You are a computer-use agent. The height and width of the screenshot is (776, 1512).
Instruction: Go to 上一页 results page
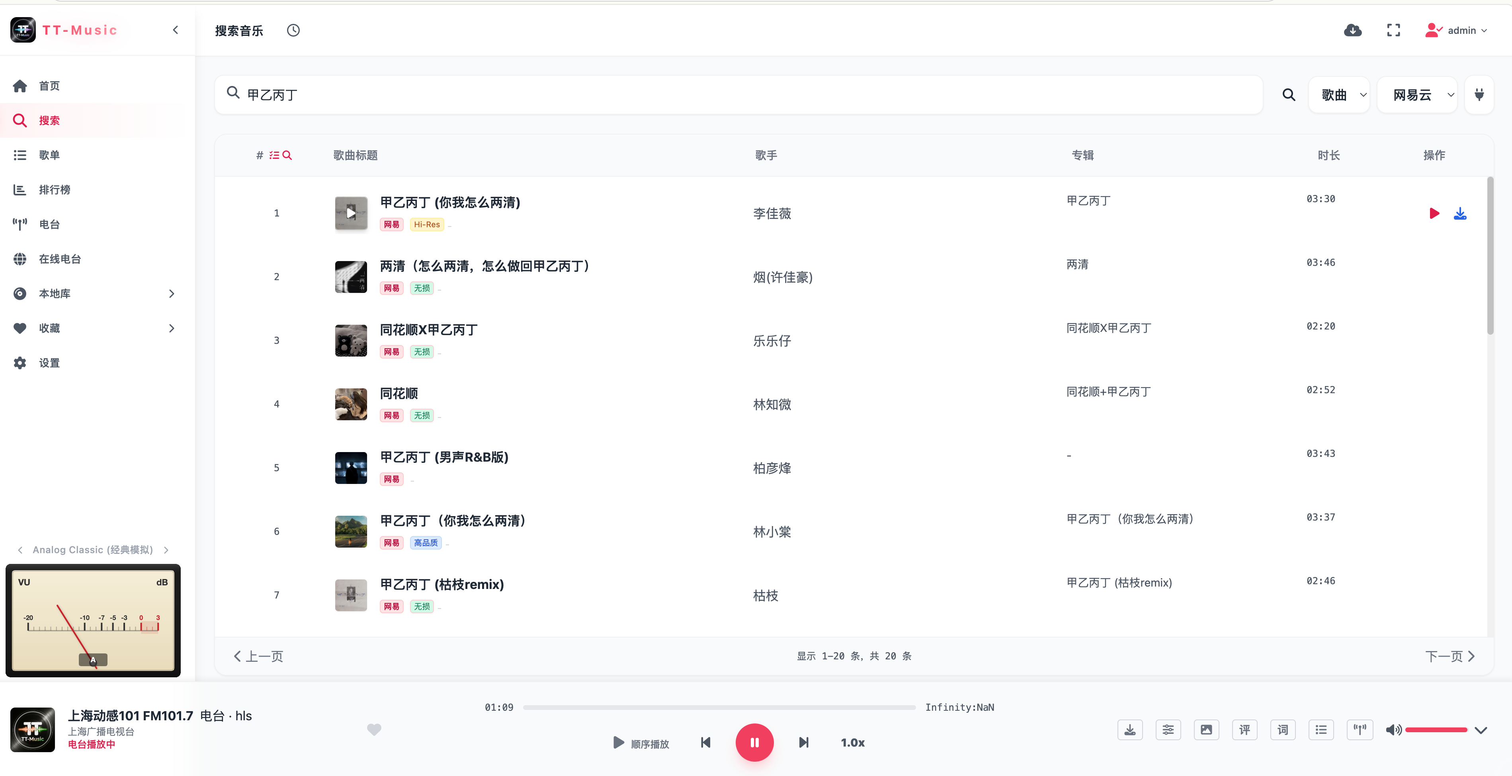(258, 656)
